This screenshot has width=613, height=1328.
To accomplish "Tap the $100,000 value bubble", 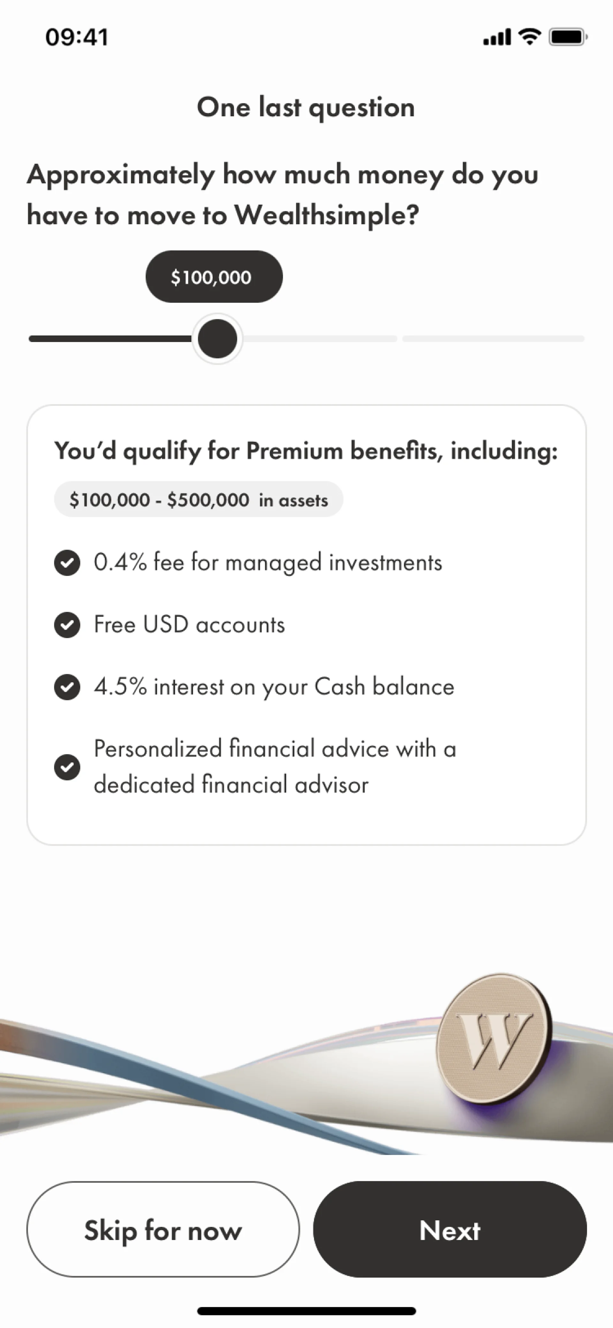I will (214, 277).
